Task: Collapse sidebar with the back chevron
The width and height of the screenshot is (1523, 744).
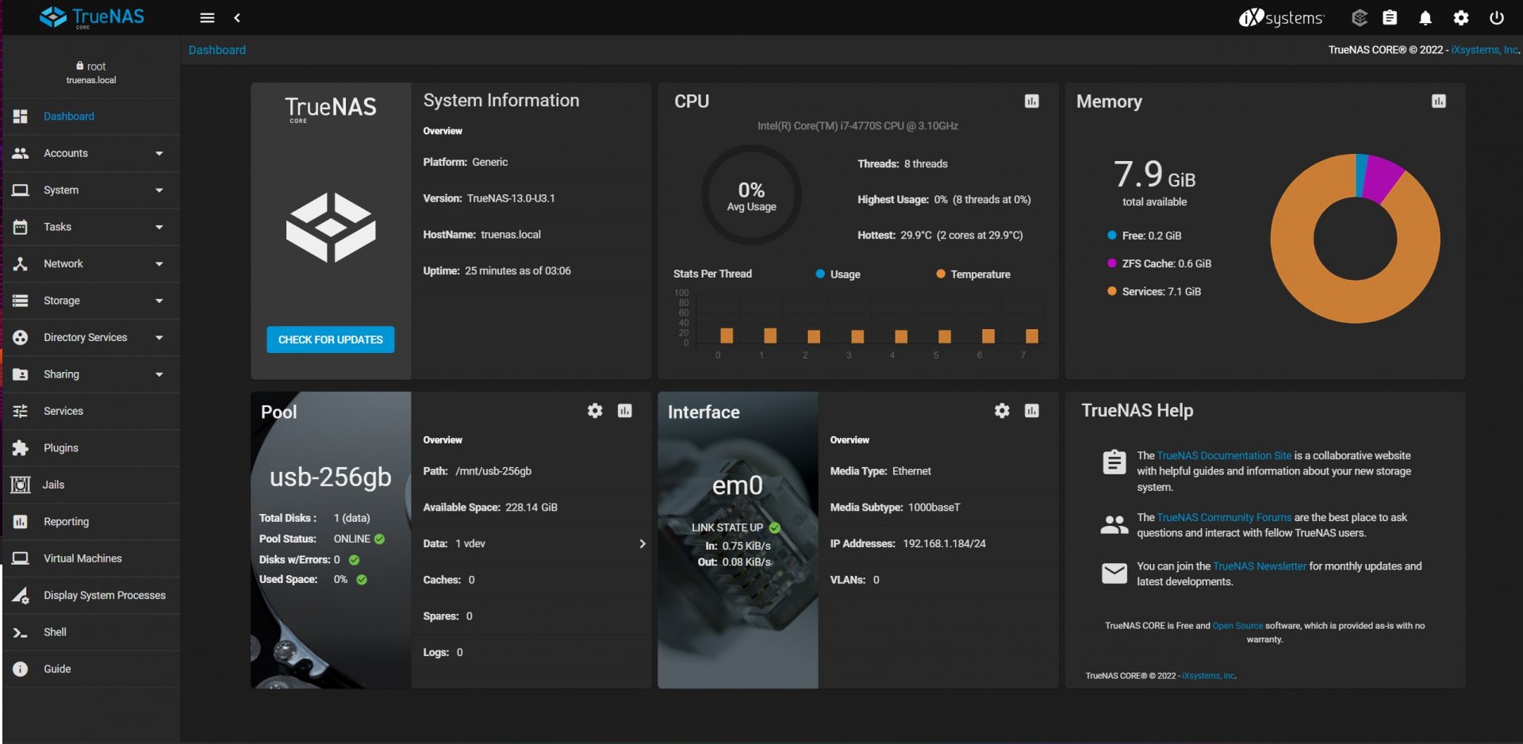Action: click(x=237, y=17)
